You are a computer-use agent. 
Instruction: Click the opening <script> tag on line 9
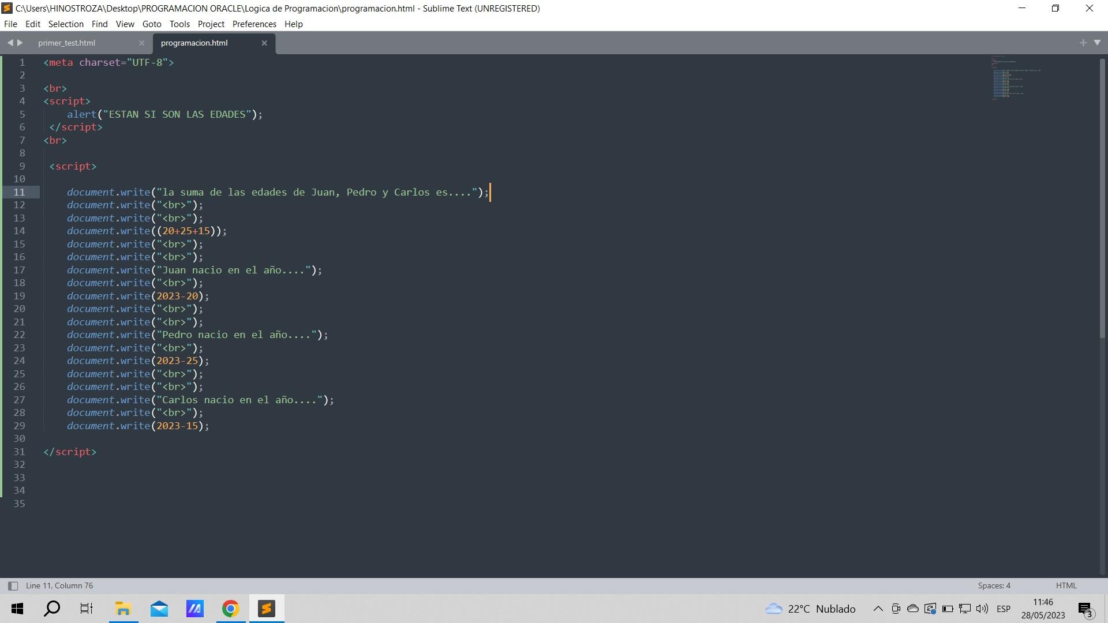pyautogui.click(x=73, y=166)
